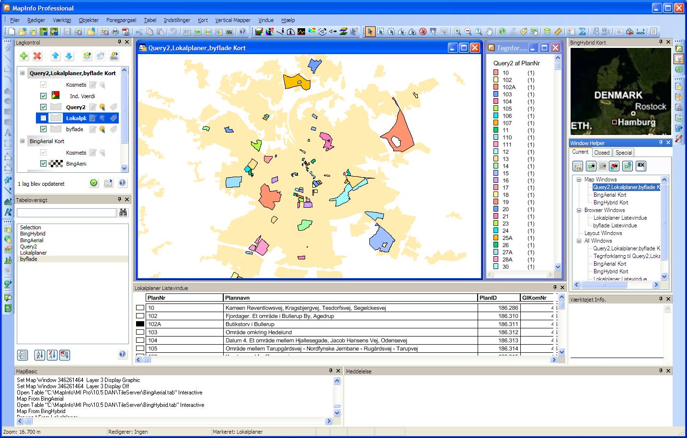Screen dimensions: 687x438
Task: Click the green refresh button in Lagkontrol
Action: tap(94, 182)
